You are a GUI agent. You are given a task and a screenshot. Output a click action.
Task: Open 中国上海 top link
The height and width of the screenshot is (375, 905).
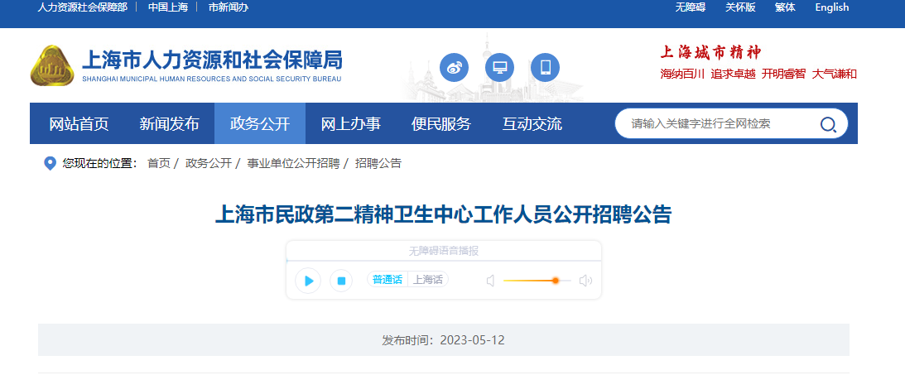pyautogui.click(x=168, y=7)
